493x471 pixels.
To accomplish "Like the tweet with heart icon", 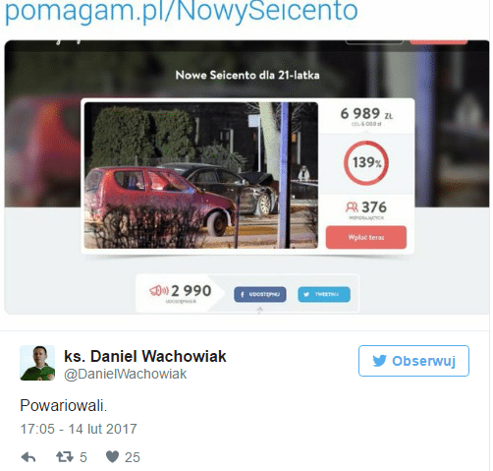I will [112, 456].
